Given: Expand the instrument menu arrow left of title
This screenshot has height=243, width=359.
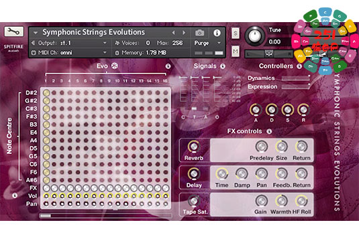Looking at the screenshot, I should (x=36, y=33).
